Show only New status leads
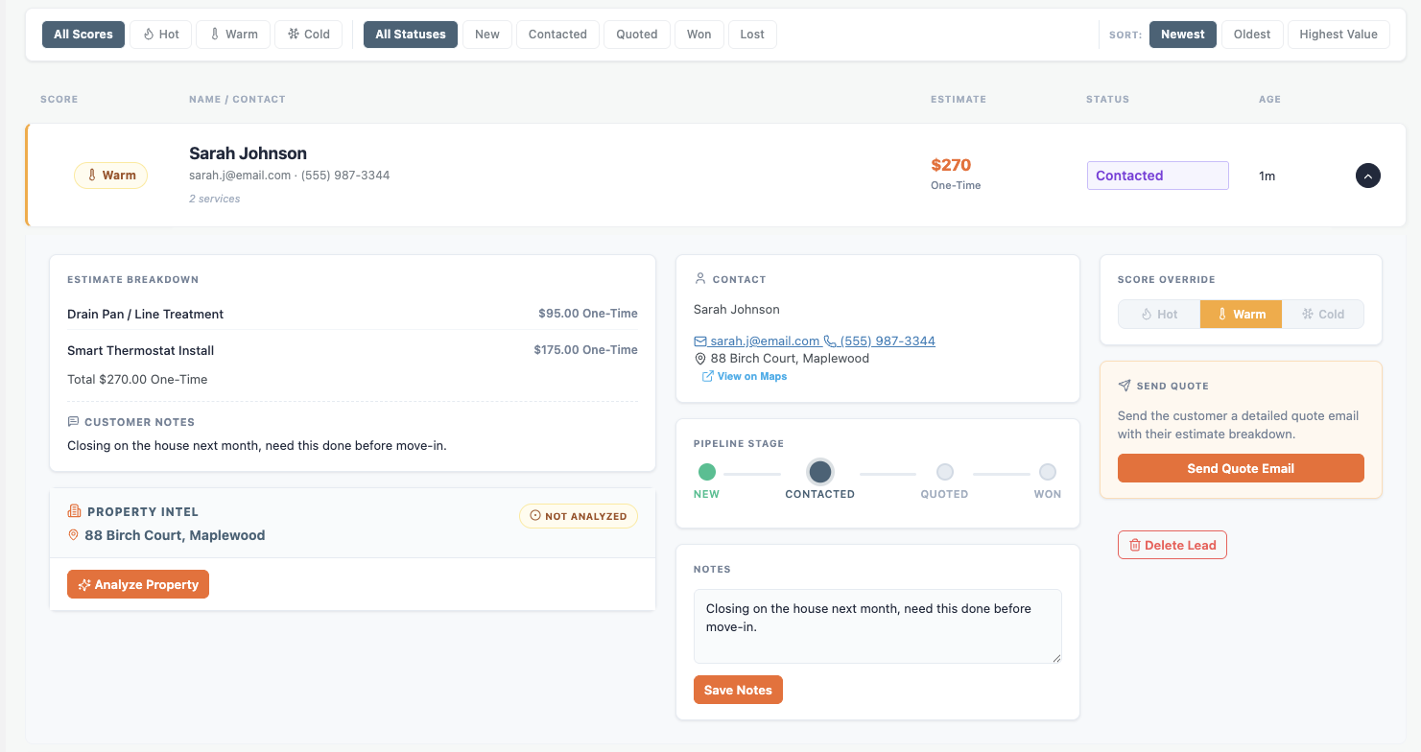This screenshot has width=1421, height=752. [487, 35]
